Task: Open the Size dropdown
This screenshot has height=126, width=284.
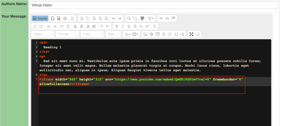Action: pos(113,34)
